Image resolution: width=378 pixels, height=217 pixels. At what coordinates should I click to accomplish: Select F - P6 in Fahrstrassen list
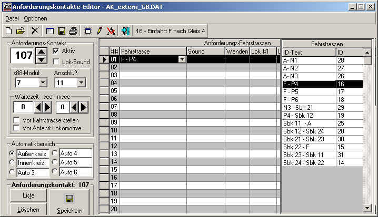(x=323, y=100)
